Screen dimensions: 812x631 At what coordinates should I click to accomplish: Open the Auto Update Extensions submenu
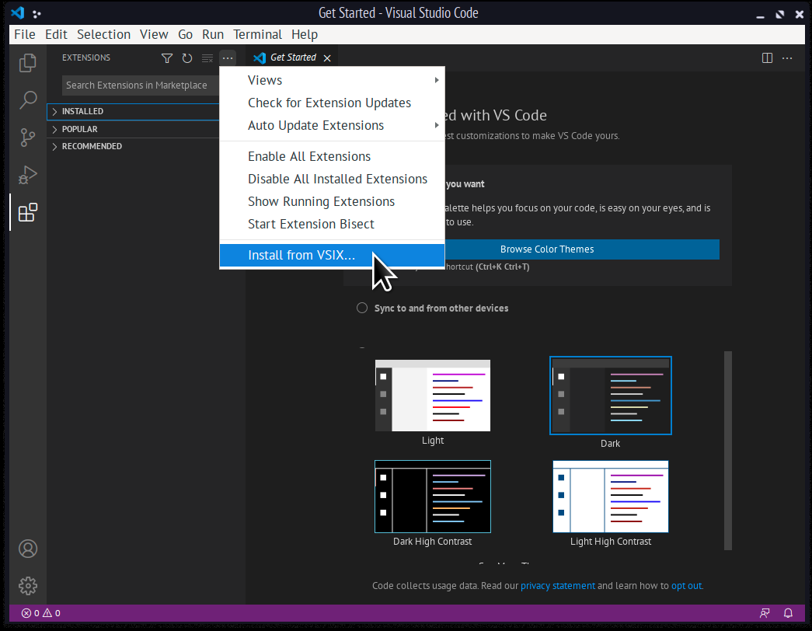[x=332, y=125]
